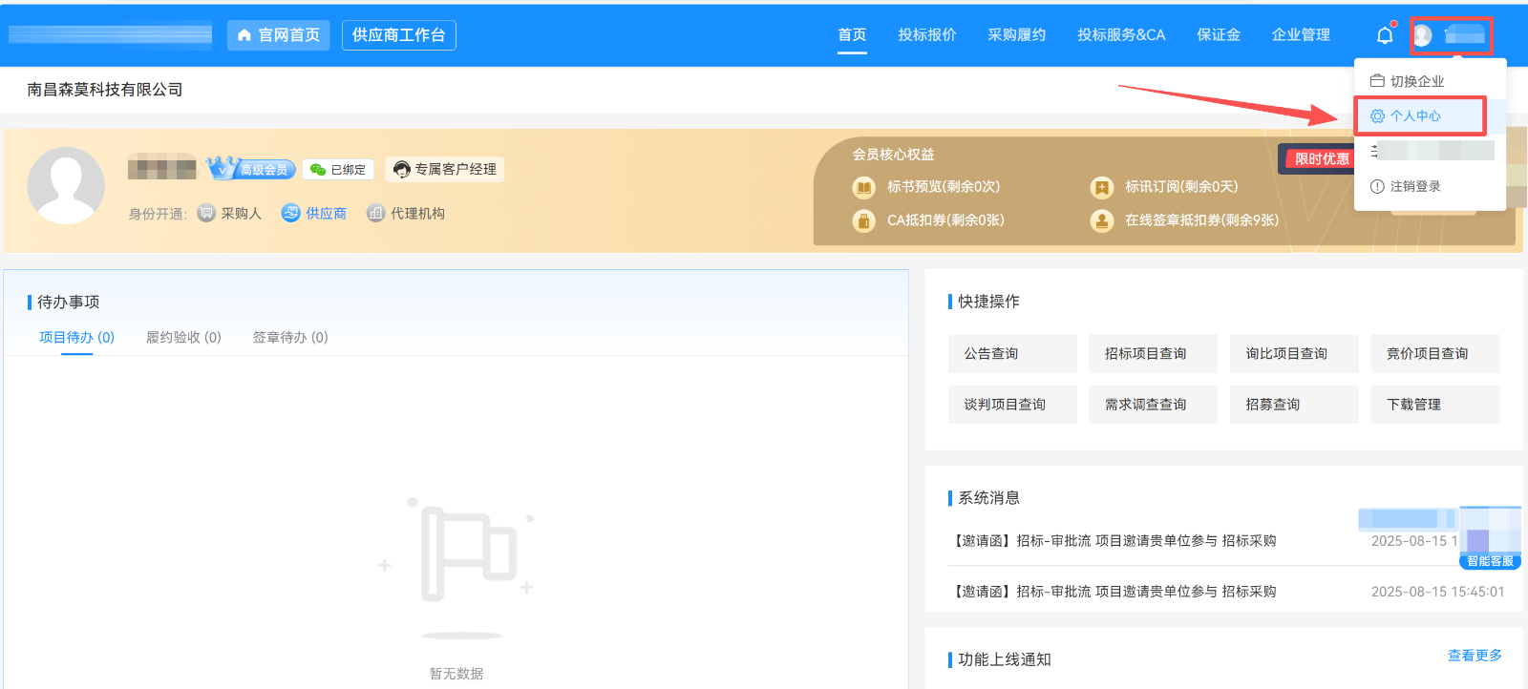Select the 采购人 identity icon
The image size is (1528, 689).
click(x=206, y=213)
